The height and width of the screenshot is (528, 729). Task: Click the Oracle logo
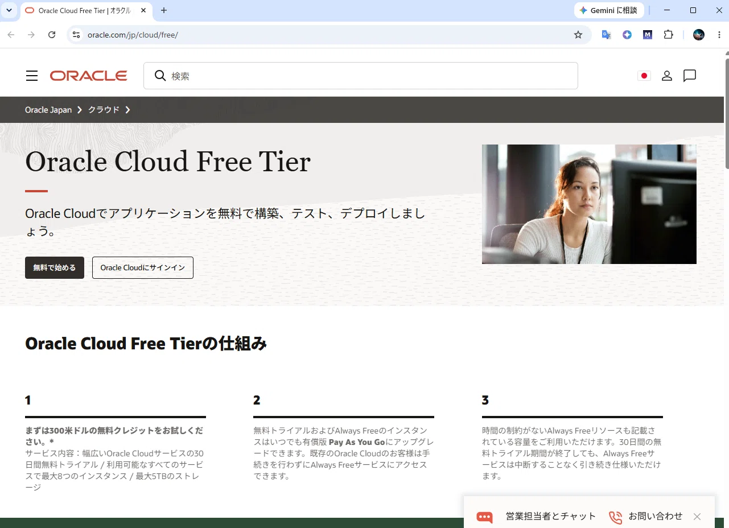(x=89, y=76)
